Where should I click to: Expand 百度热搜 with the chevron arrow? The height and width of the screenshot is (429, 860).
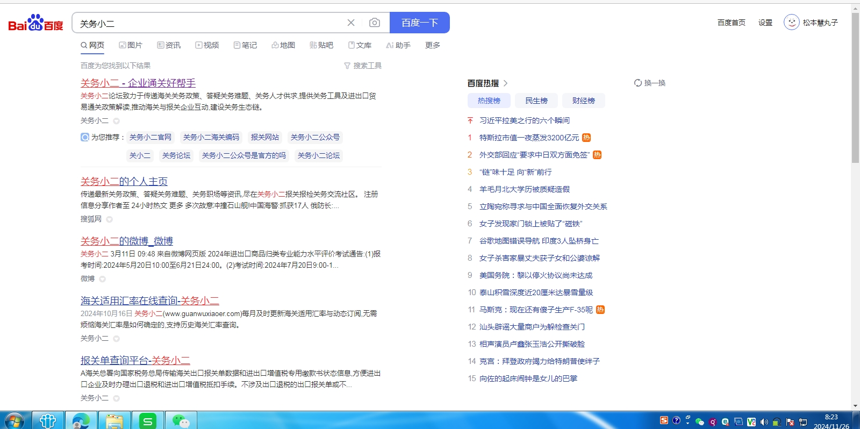pyautogui.click(x=506, y=83)
